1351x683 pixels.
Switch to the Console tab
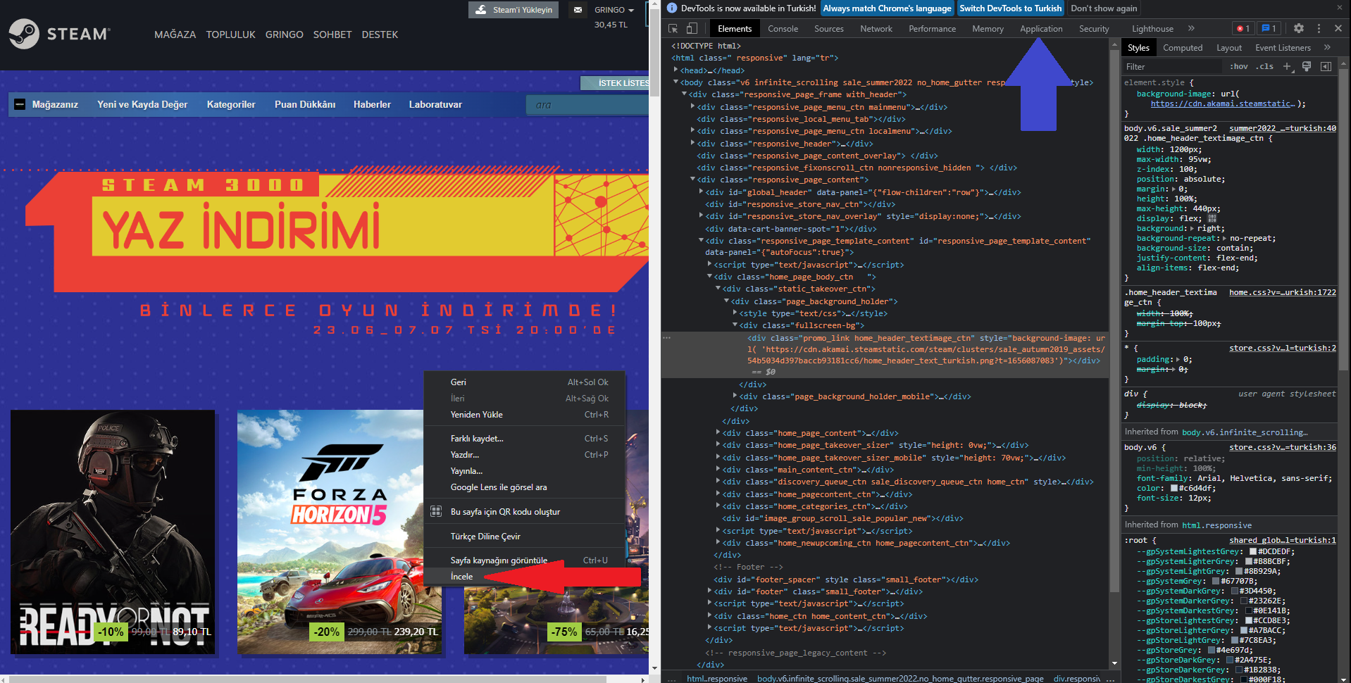pyautogui.click(x=783, y=29)
